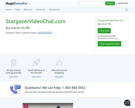Click the StargazerVideoChat.com heading in sidebar box
This screenshot has height=108, width=135.
pyautogui.click(x=110, y=20)
